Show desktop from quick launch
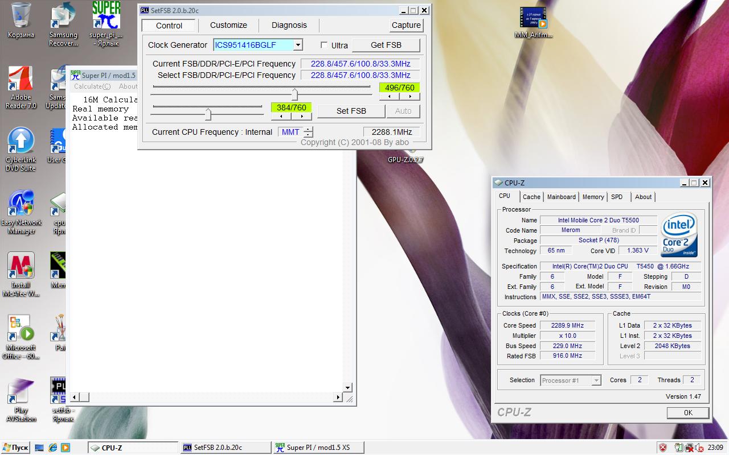The width and height of the screenshot is (729, 455). (39, 448)
